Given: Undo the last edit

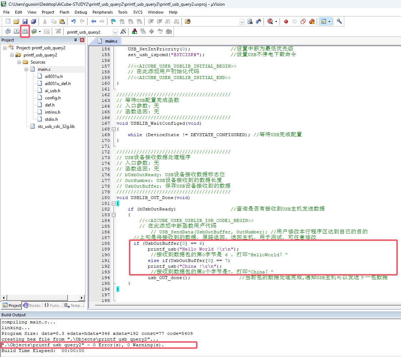Looking at the screenshot, I should point(74,21).
